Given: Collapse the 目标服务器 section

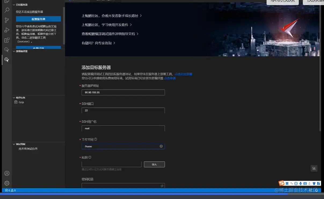Looking at the screenshot, I should pyautogui.click(x=14, y=5).
